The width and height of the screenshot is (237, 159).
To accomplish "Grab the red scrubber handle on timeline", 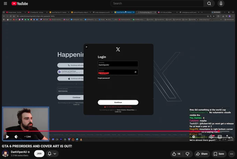I will (x=219, y=131).
